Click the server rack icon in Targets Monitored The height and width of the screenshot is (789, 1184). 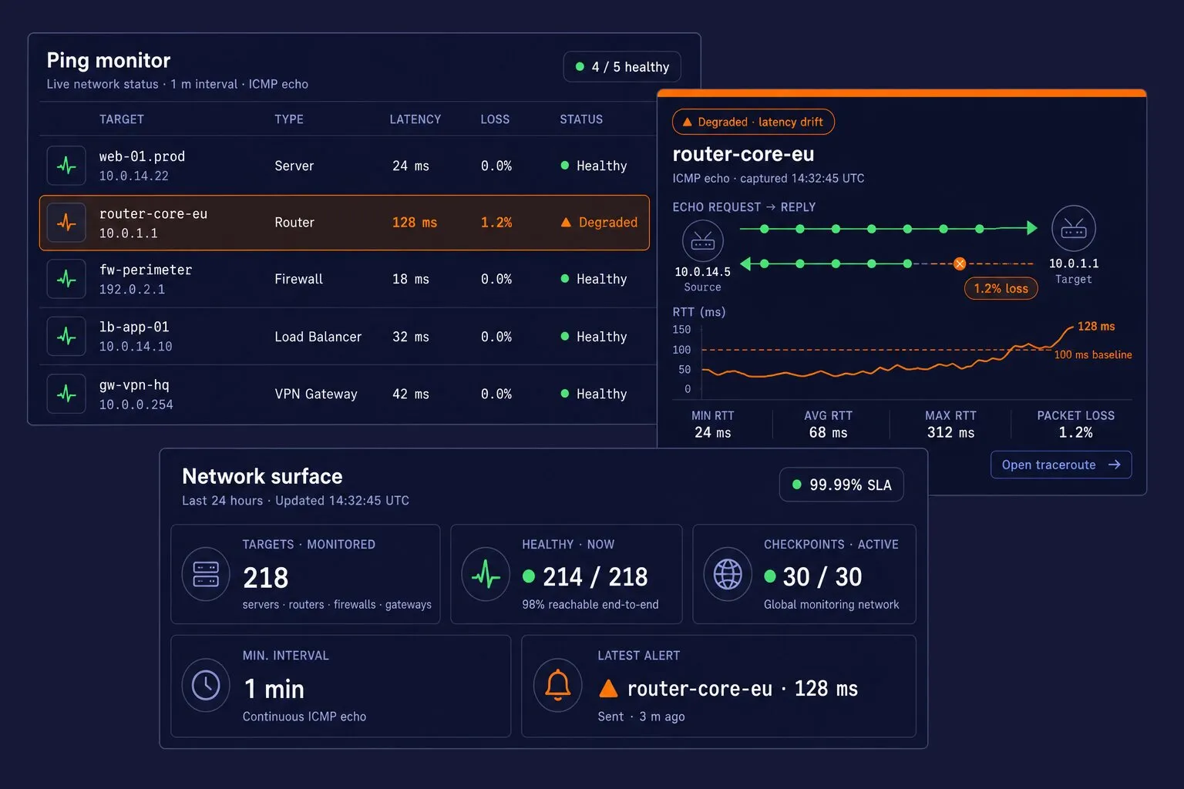(206, 574)
